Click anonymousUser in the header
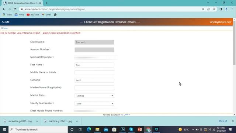The width and height of the screenshot is (236, 133). point(221,22)
